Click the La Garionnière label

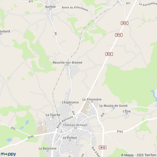point(148,4)
